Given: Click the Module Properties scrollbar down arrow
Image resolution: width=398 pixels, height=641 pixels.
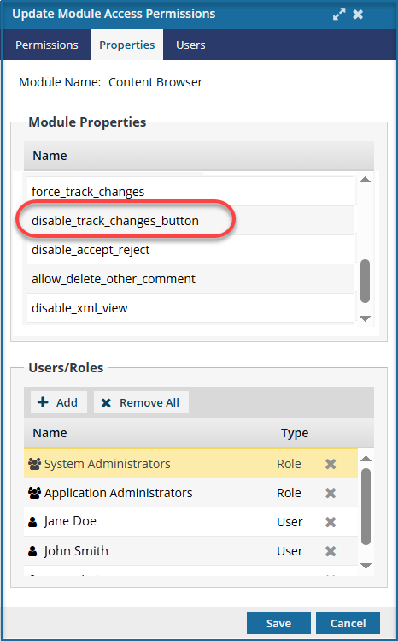Looking at the screenshot, I should pos(365,318).
